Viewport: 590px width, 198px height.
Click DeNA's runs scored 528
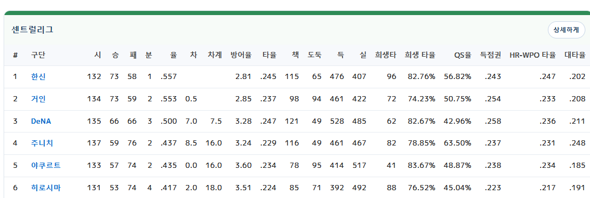click(337, 121)
